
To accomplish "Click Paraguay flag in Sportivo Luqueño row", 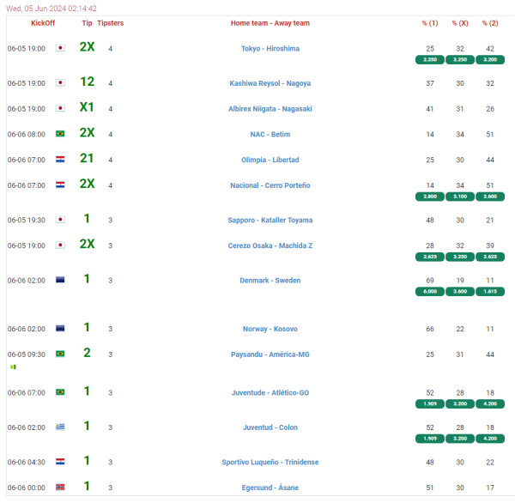I will (60, 462).
